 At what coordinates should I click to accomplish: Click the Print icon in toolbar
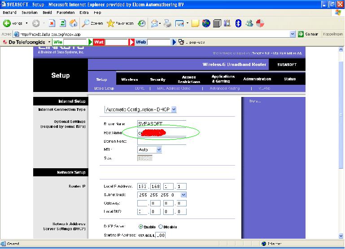pyautogui.click(x=167, y=23)
